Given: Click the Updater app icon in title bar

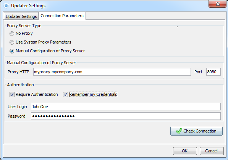Looking at the screenshot, I should (6, 6).
